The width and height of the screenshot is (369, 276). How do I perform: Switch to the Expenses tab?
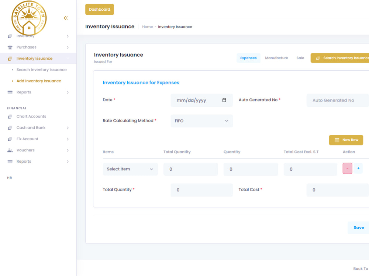pyautogui.click(x=248, y=58)
